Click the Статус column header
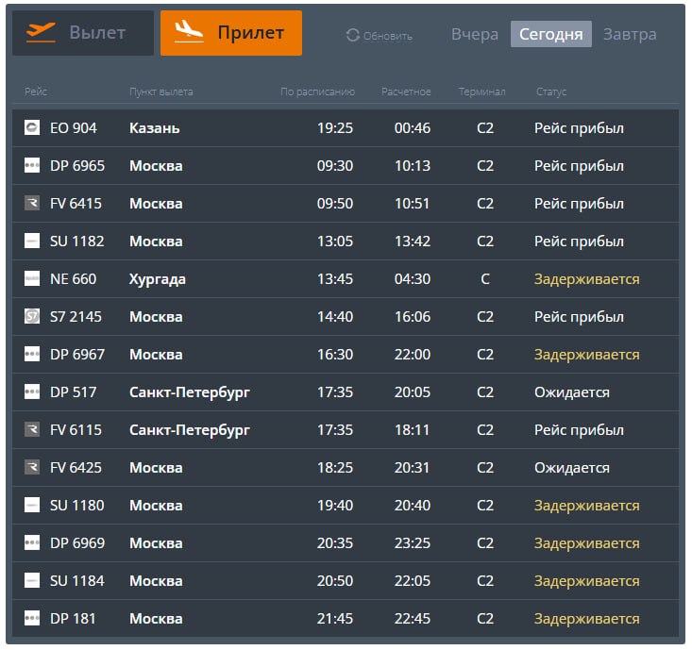Screen dimensions: 692x650 pos(550,92)
